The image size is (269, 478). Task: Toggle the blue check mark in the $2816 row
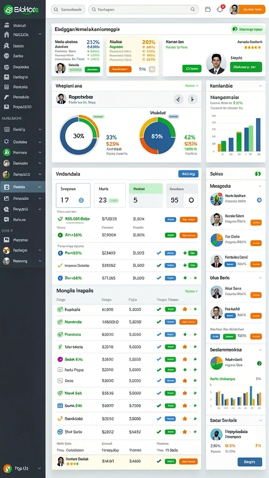click(x=159, y=347)
